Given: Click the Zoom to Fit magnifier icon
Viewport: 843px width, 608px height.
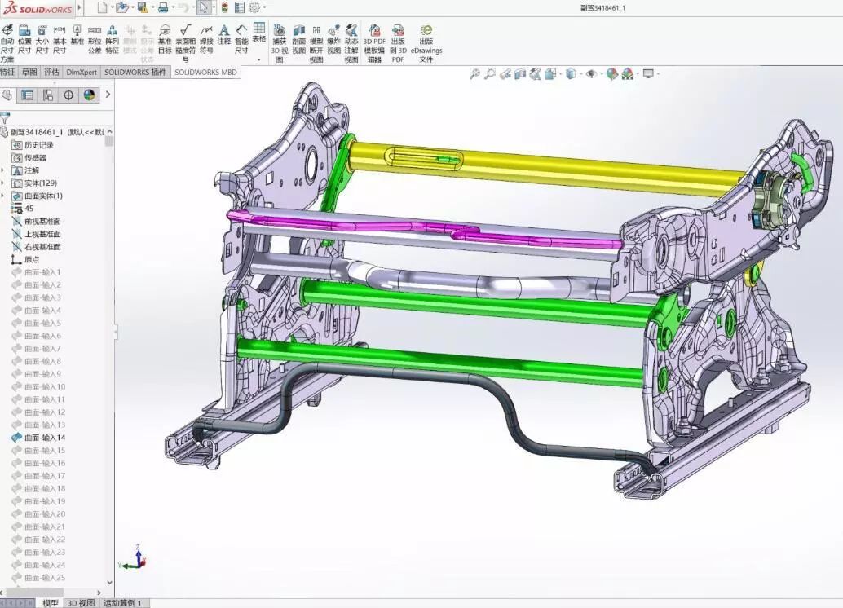Looking at the screenshot, I should 474,74.
